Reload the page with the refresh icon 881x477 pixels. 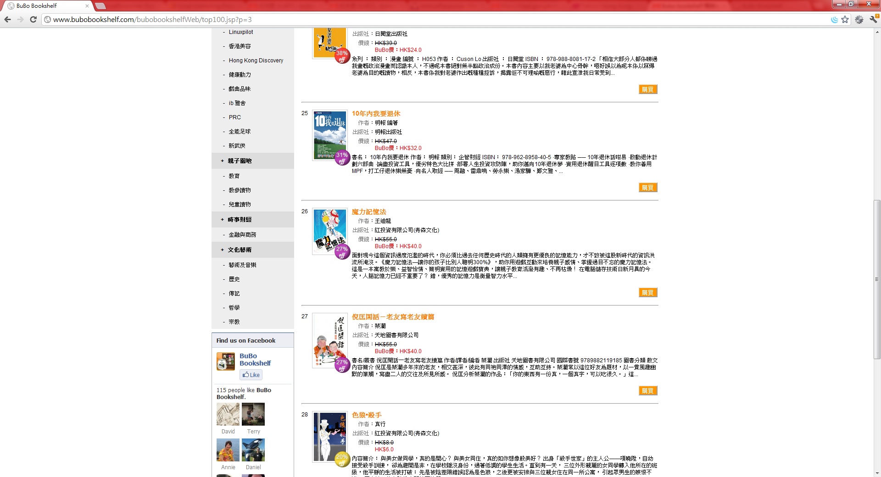[33, 19]
